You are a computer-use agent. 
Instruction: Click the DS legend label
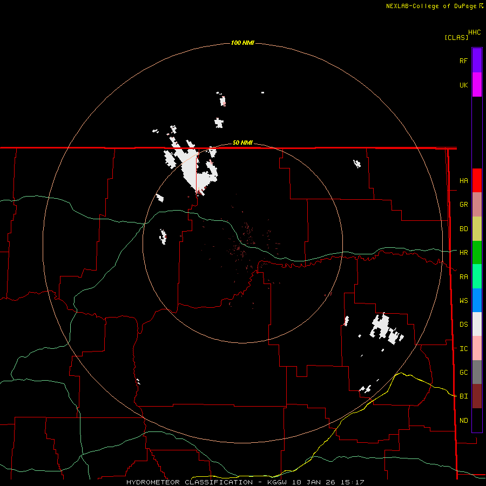pyautogui.click(x=463, y=325)
